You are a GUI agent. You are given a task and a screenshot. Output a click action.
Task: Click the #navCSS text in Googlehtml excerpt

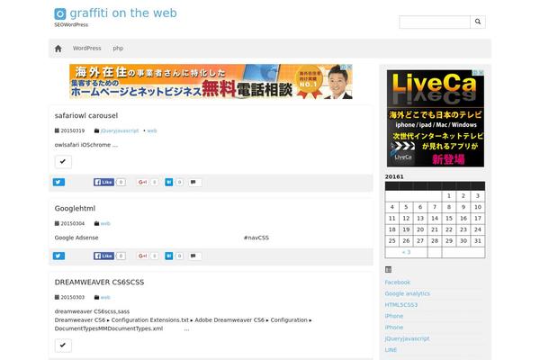tap(256, 238)
